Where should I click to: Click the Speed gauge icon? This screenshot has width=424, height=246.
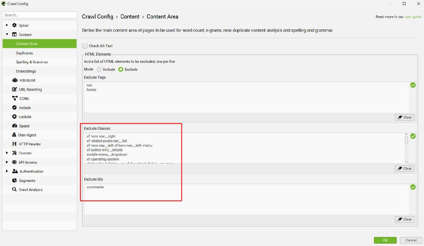pyautogui.click(x=14, y=126)
